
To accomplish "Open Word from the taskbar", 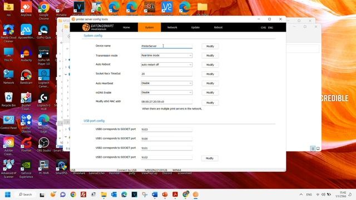I will pos(155,194).
